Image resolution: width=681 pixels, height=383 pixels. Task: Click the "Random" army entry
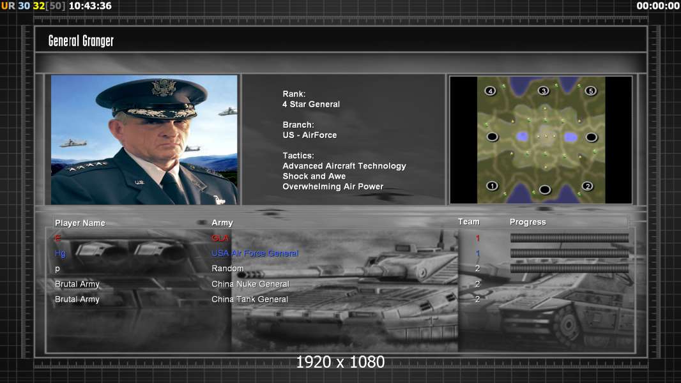[227, 269]
